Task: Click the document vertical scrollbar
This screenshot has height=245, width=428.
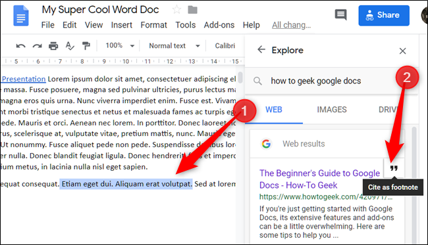Action: coord(240,78)
